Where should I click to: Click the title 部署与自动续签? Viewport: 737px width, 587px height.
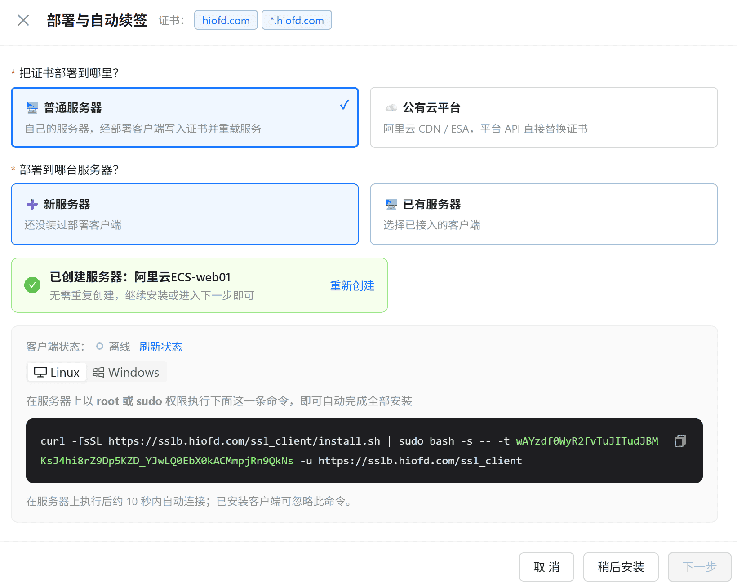click(x=97, y=20)
